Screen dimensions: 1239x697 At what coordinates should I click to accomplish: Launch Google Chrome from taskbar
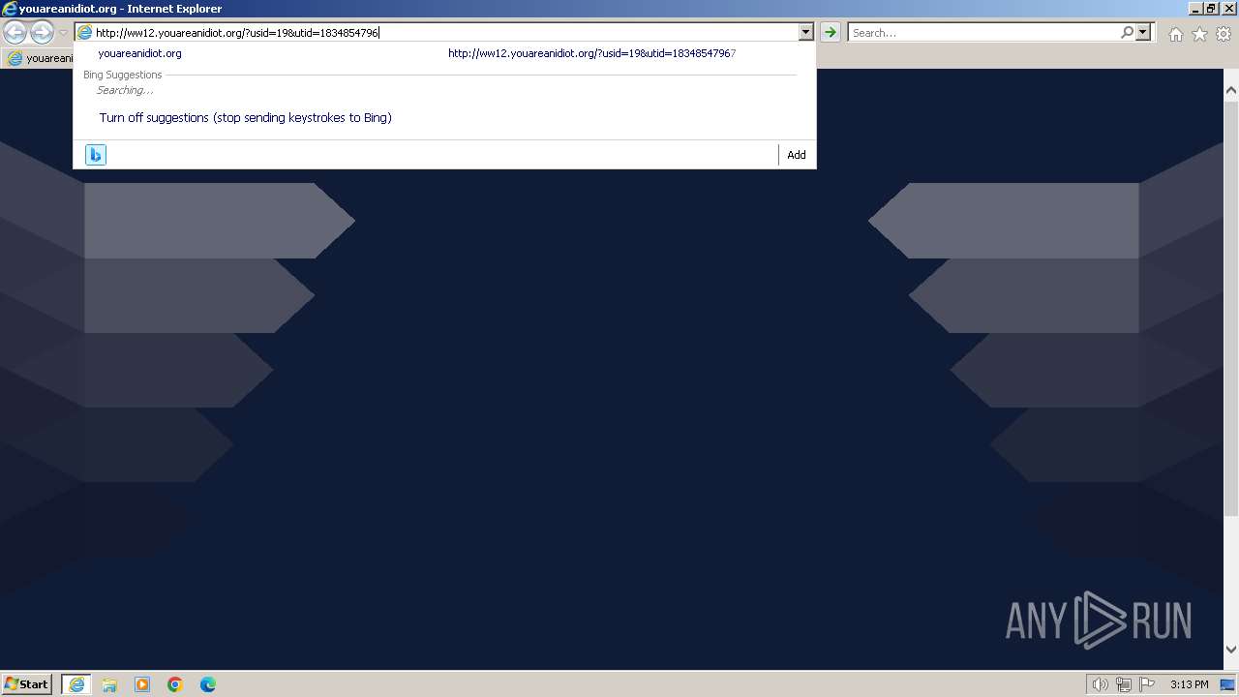175,684
